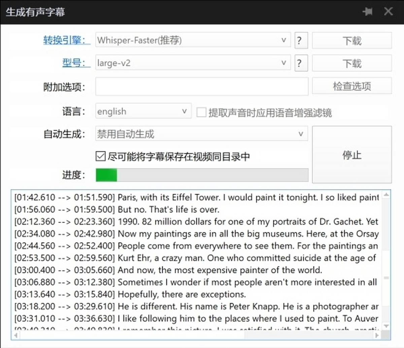Enable 提取声音时应用语音增强滤镜 checkbox
404x348 pixels.
(201, 112)
